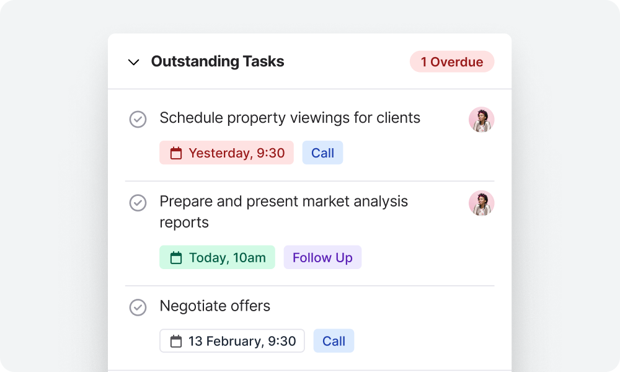Open the 1 Overdue filter badge
This screenshot has width=620, height=372.
(452, 61)
